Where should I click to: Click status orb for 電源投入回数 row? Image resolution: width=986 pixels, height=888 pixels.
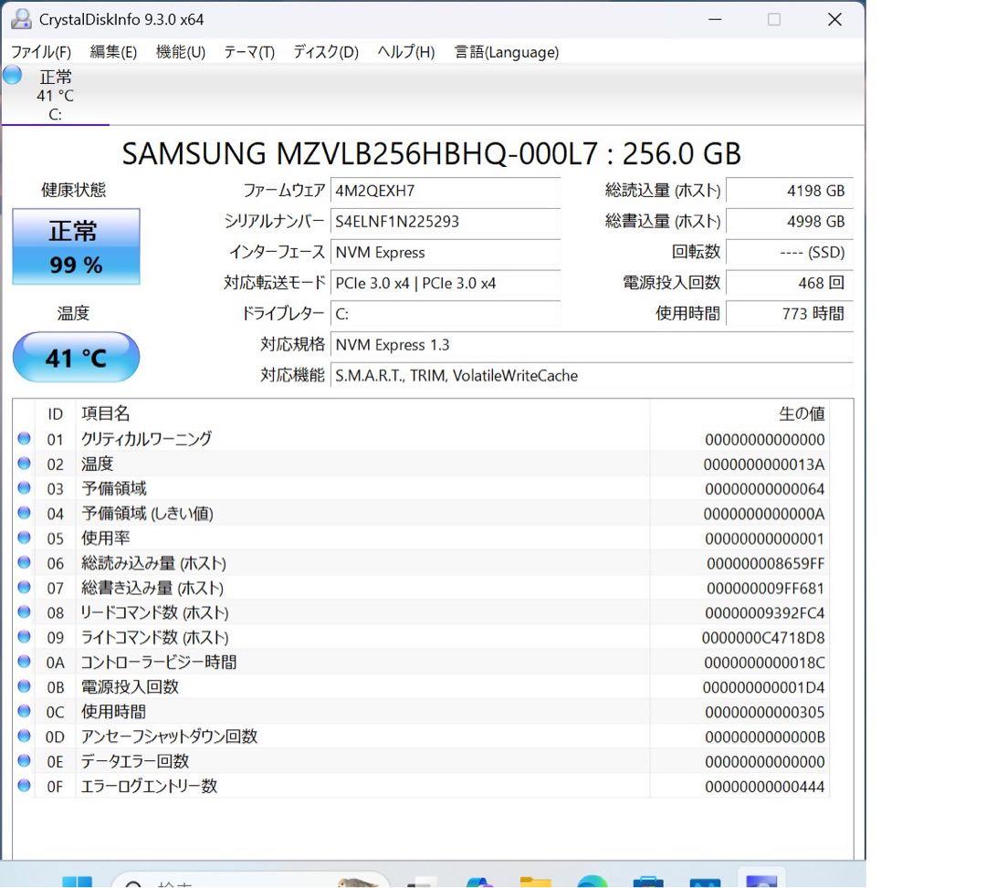[x=25, y=687]
